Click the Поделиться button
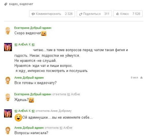The width and height of the screenshot is (146, 138). pos(94,14)
